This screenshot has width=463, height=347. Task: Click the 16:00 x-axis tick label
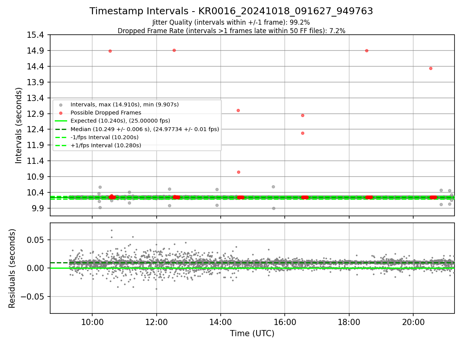point(285,322)
